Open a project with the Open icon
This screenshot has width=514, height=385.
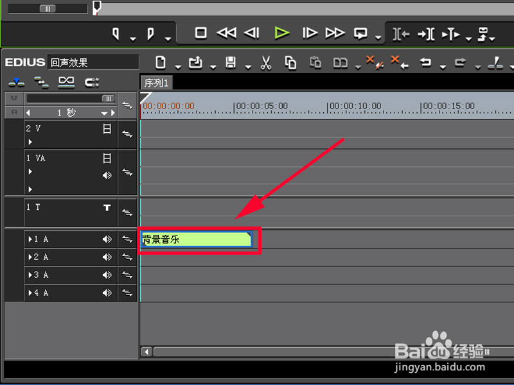pos(195,62)
